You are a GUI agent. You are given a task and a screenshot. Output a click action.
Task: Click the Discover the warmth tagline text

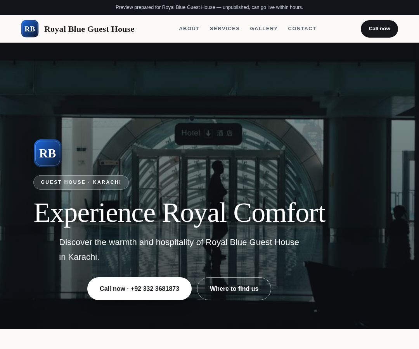179,249
